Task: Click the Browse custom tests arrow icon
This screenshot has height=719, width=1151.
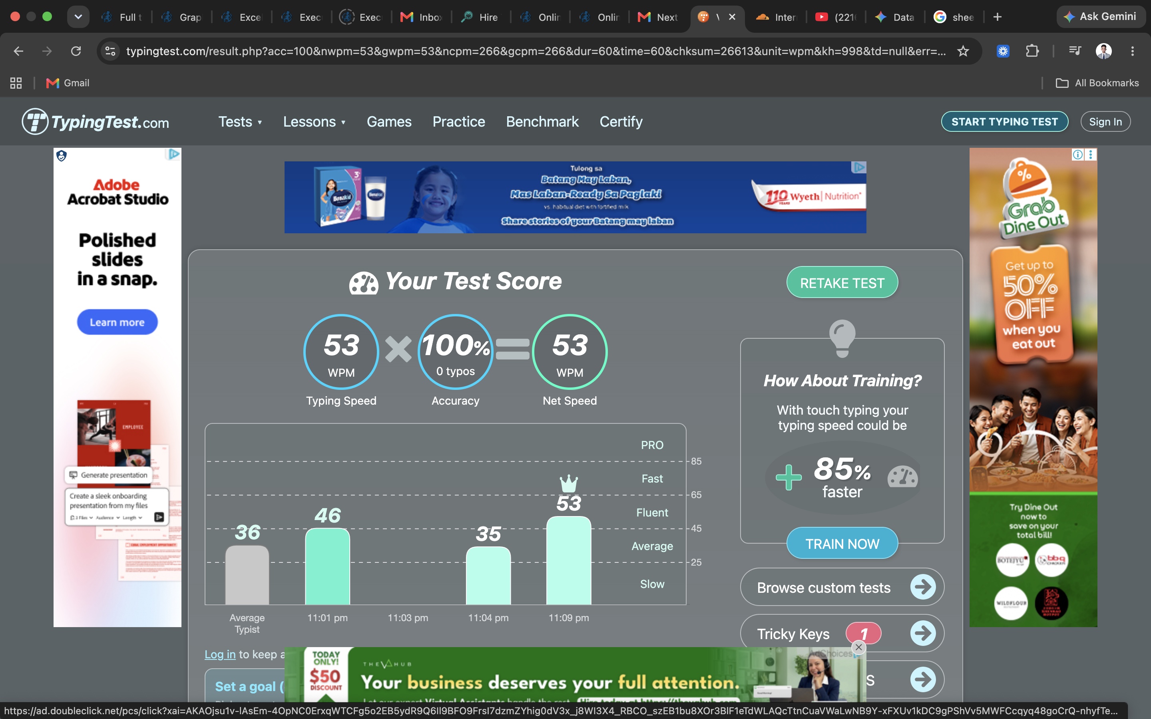Action: click(x=923, y=587)
